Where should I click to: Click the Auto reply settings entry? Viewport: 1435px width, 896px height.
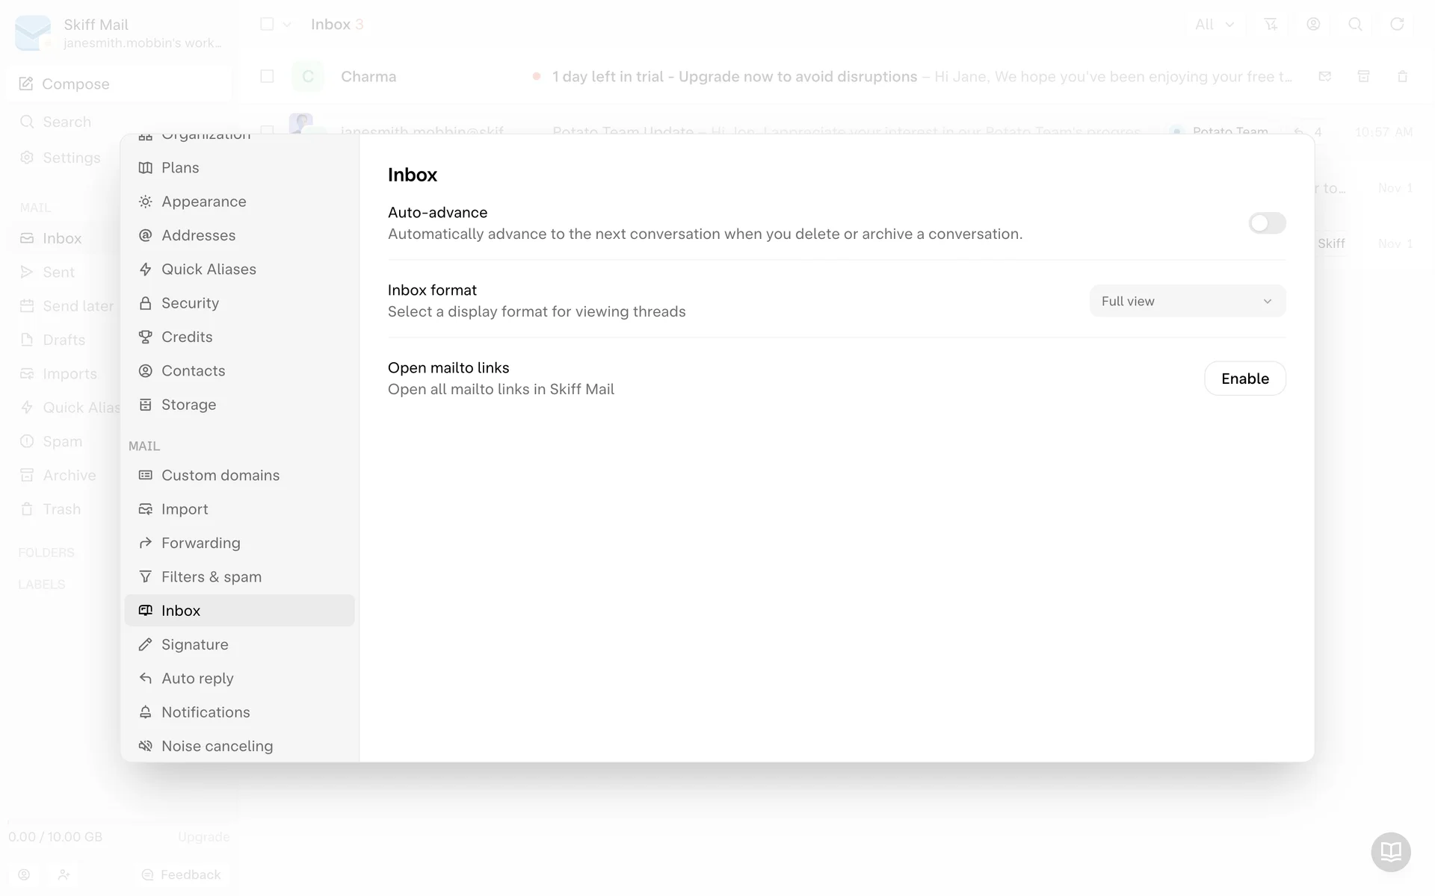pyautogui.click(x=197, y=679)
